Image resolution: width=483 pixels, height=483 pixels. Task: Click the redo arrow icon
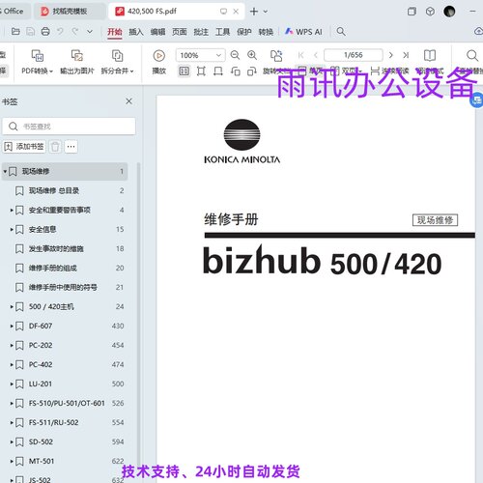tap(75, 32)
